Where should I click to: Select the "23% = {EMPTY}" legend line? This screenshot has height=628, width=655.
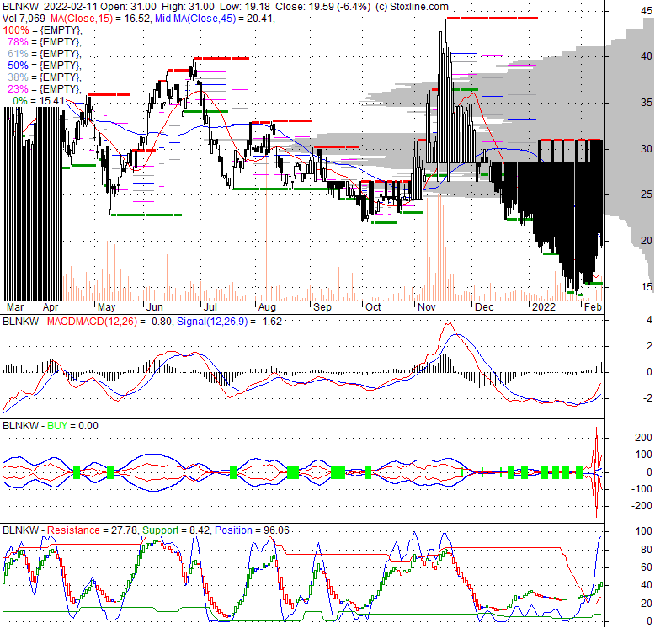45,88
